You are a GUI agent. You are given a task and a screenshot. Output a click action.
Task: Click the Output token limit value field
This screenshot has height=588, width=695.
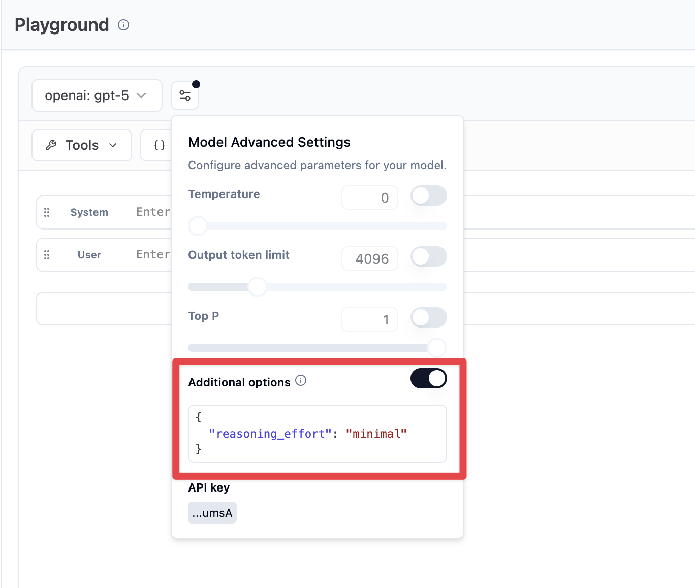point(369,258)
